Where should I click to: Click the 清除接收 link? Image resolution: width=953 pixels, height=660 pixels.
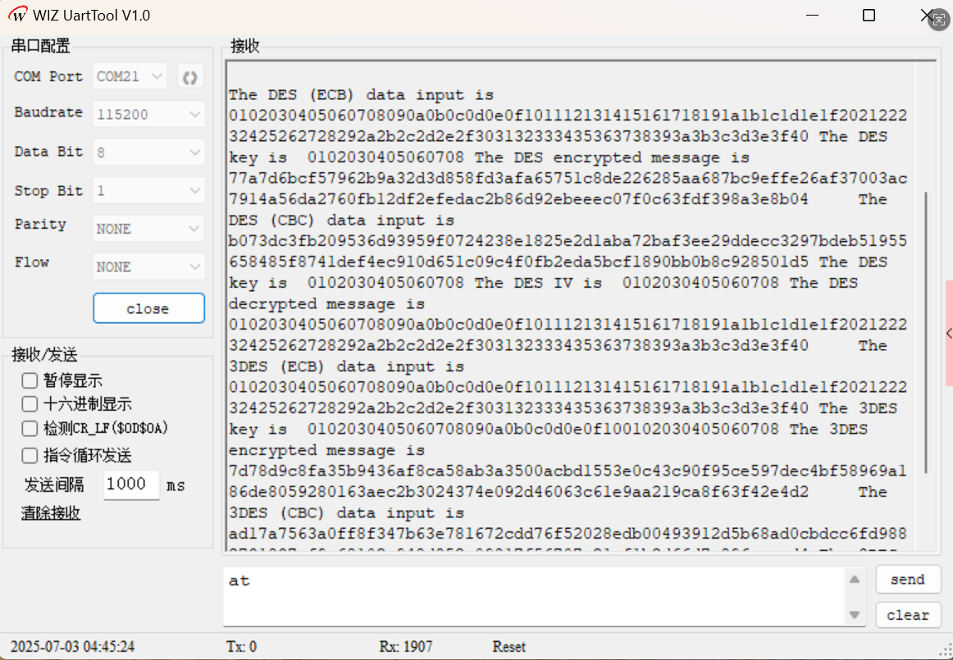[x=51, y=513]
